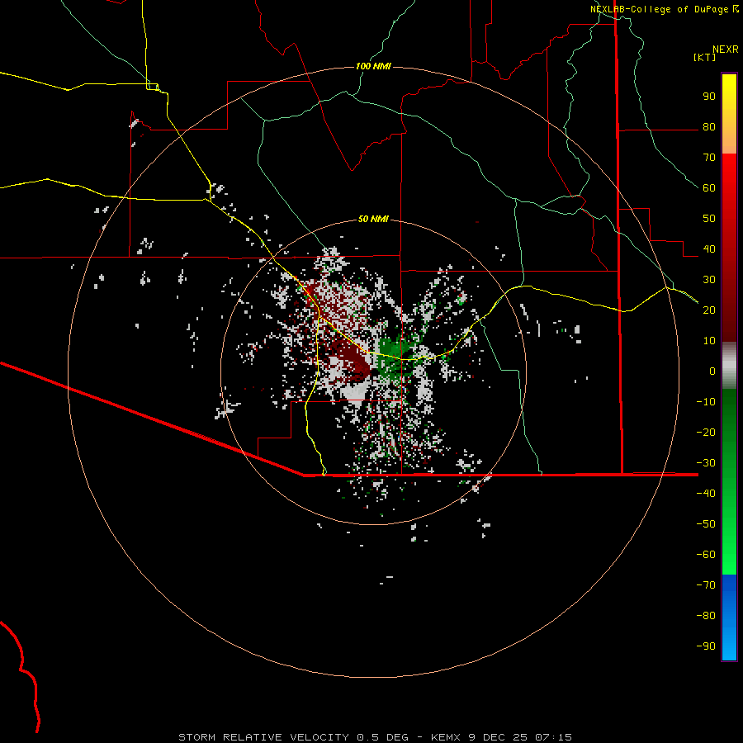Click the NEXLAB-College of DuPage watermark text
Image resolution: width=743 pixels, height=743 pixels.
[659, 9]
